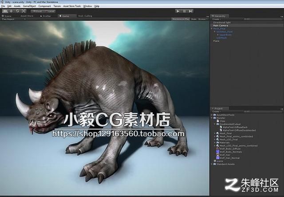This screenshot has height=197, width=284.
Task: Click the AssetStoreTools folder icon
Action: pyautogui.click(x=215, y=115)
